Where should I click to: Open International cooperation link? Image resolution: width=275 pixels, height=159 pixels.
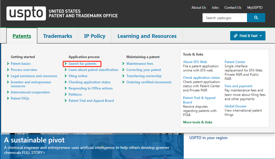pyautogui.click(x=30, y=92)
